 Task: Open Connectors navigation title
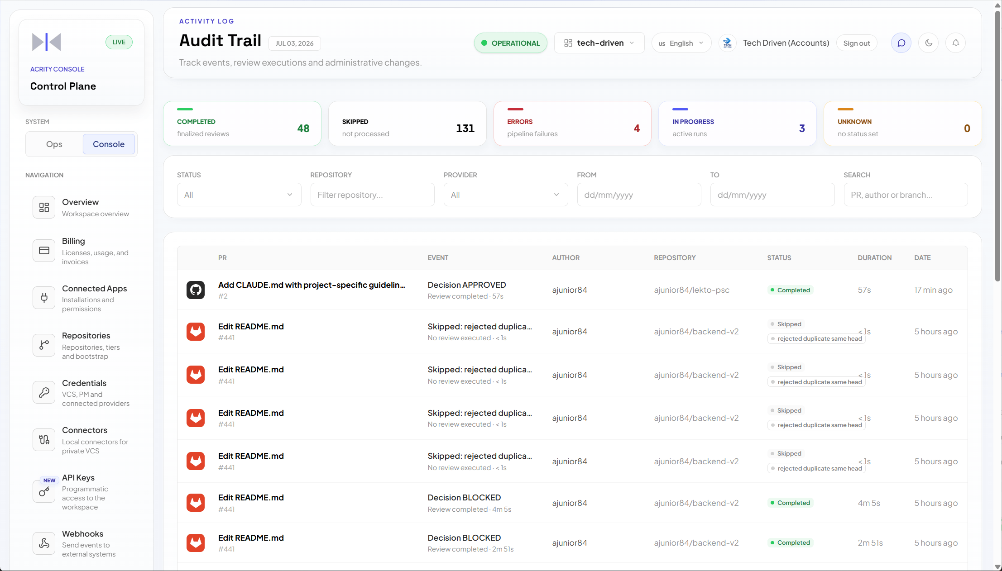coord(85,430)
